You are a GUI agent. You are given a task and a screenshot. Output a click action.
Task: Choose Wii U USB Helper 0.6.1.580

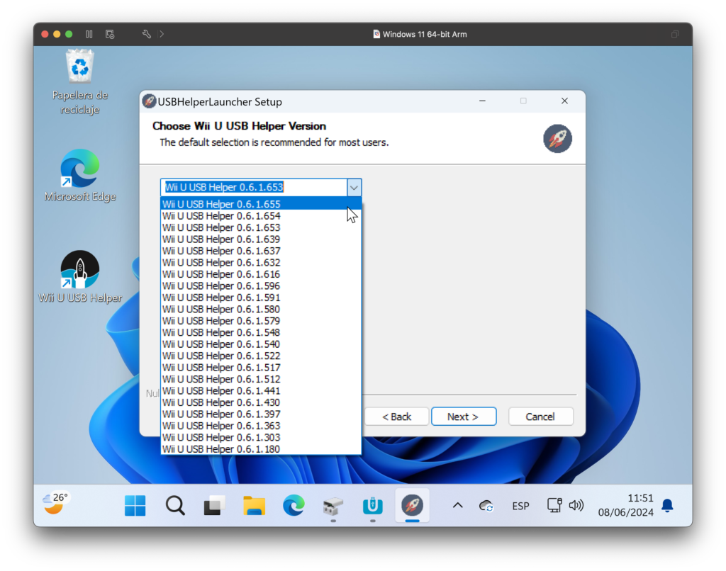click(261, 309)
